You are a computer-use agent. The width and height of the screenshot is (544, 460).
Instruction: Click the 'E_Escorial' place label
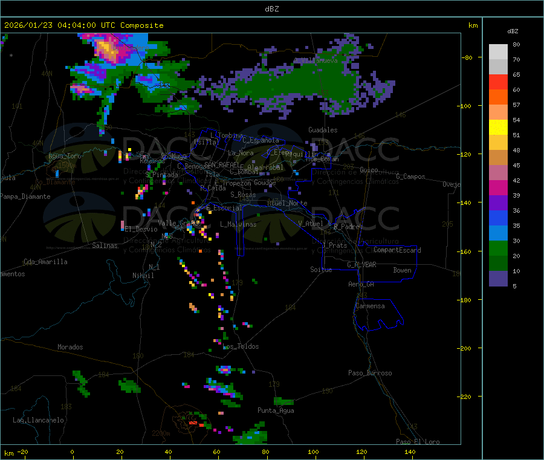pos(224,208)
